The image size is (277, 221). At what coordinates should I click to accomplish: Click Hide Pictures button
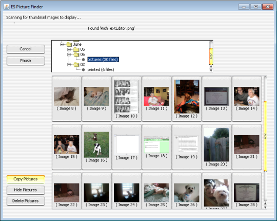point(26,190)
